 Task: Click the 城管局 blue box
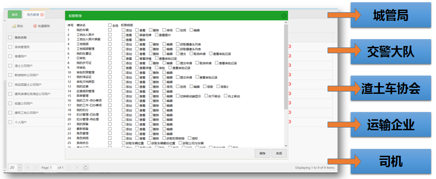(390, 15)
